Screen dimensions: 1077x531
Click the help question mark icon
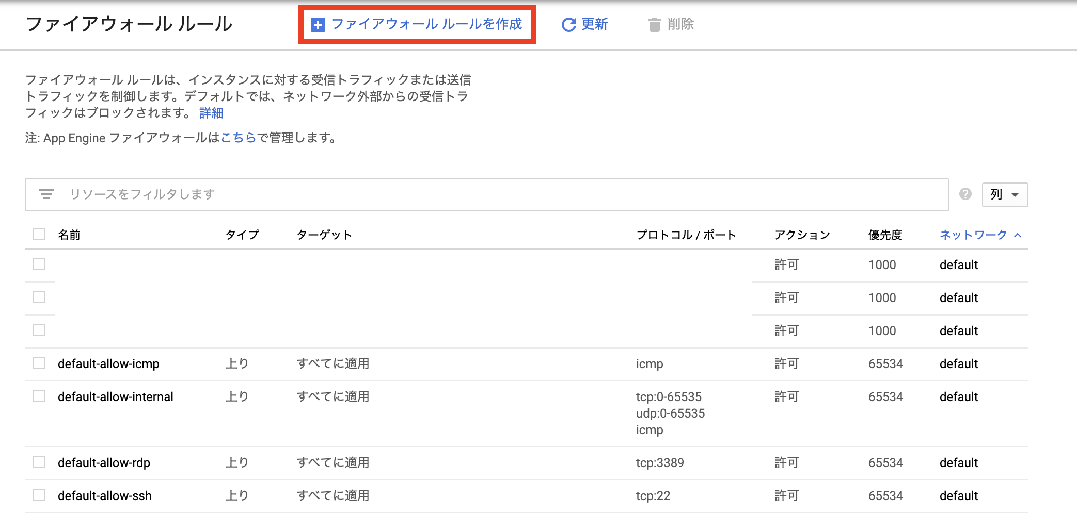pos(965,194)
